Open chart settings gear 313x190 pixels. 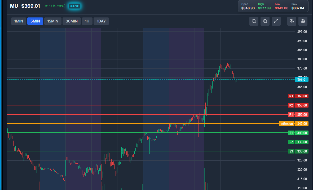(303, 21)
